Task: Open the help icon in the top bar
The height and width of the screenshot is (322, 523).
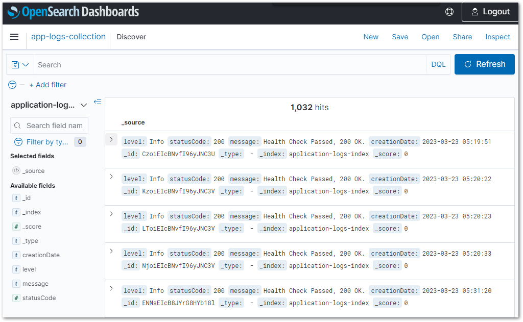Action: (449, 11)
